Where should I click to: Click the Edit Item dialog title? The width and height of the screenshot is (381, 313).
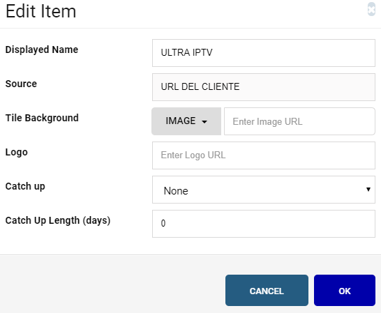(40, 11)
